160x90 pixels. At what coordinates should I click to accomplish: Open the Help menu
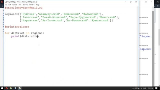37,5
